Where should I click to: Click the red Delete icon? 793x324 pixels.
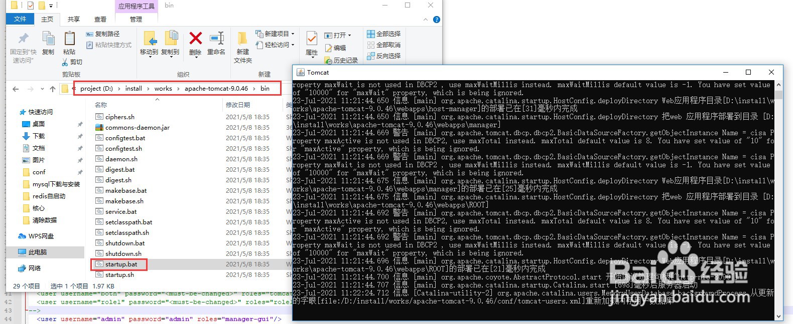coord(195,38)
